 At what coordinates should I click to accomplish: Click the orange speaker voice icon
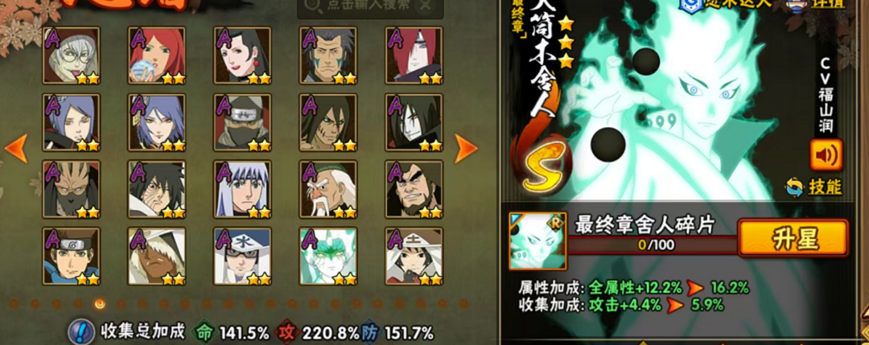tap(826, 154)
